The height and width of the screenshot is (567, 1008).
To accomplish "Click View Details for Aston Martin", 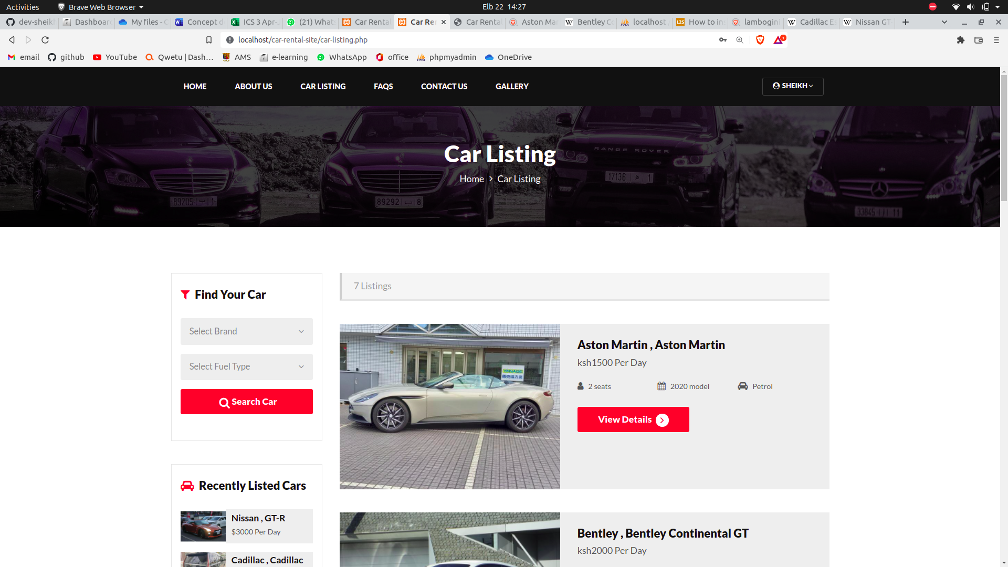I will [x=633, y=419].
